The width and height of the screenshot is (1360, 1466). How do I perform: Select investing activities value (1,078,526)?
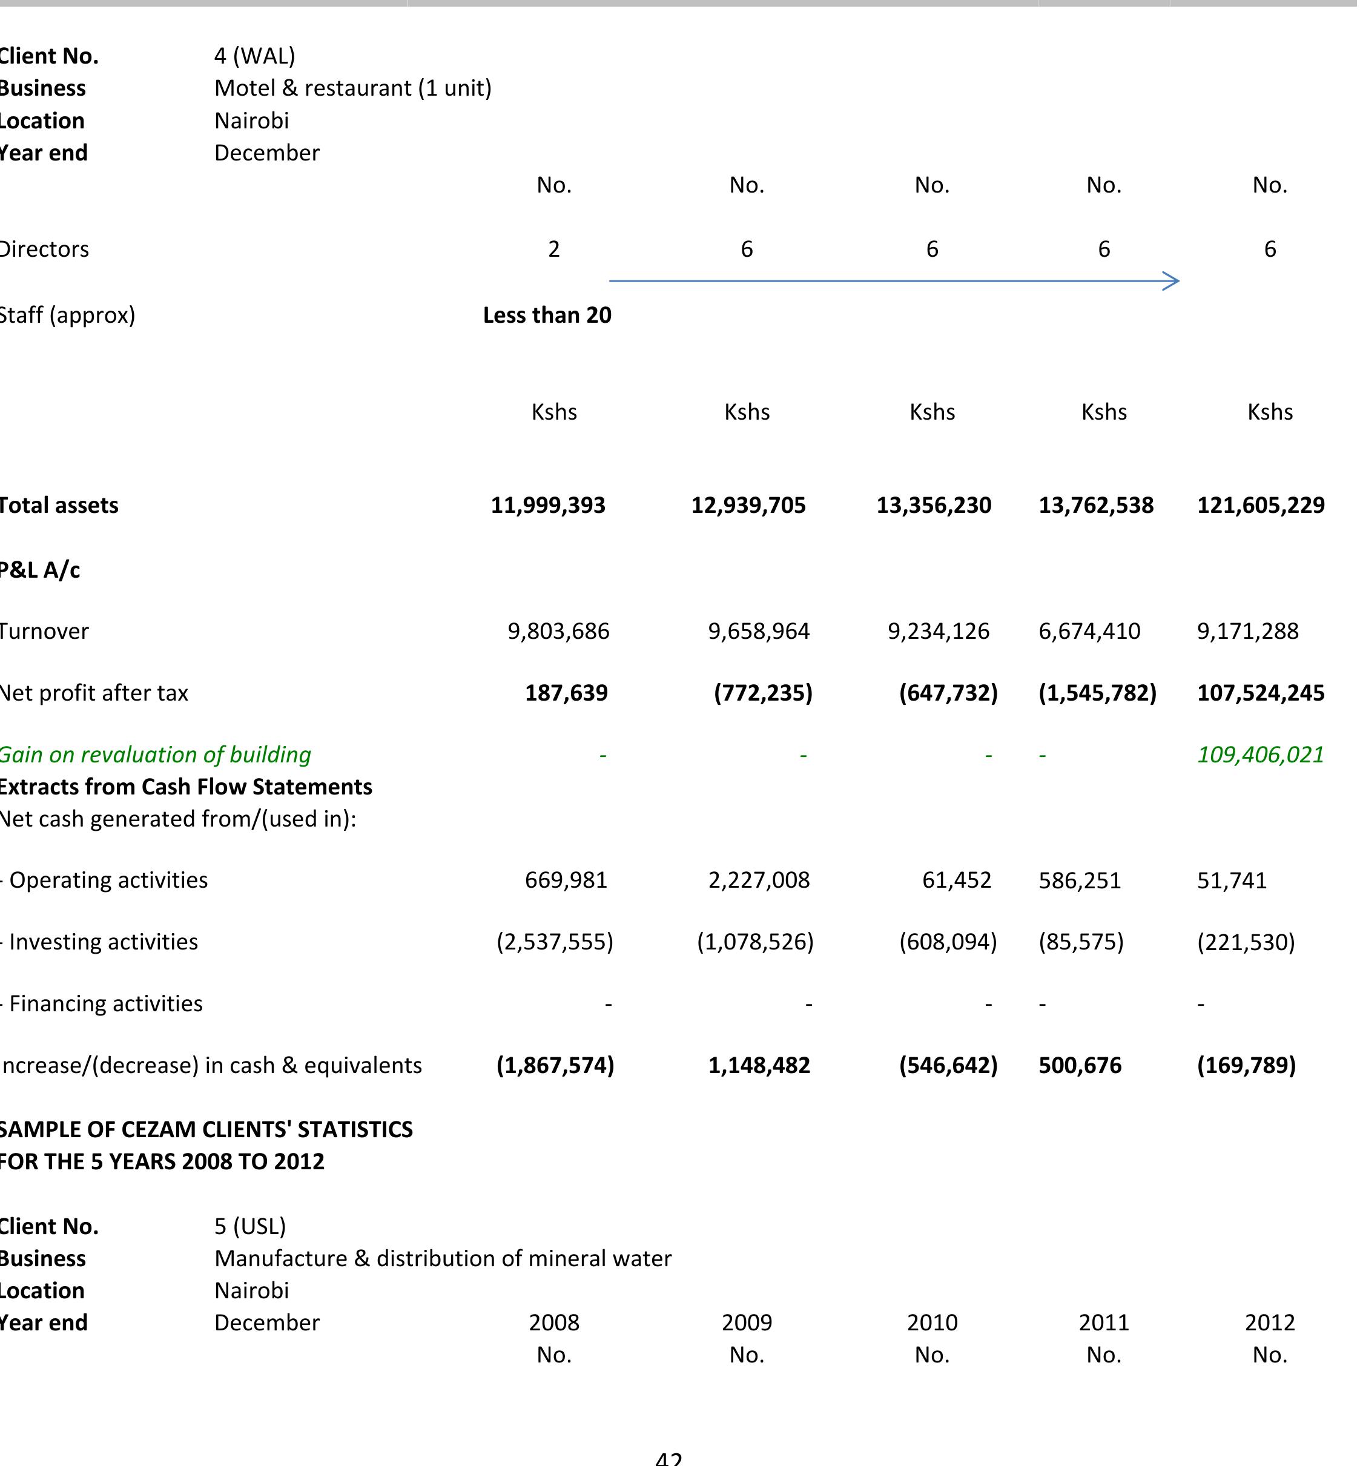tap(756, 943)
